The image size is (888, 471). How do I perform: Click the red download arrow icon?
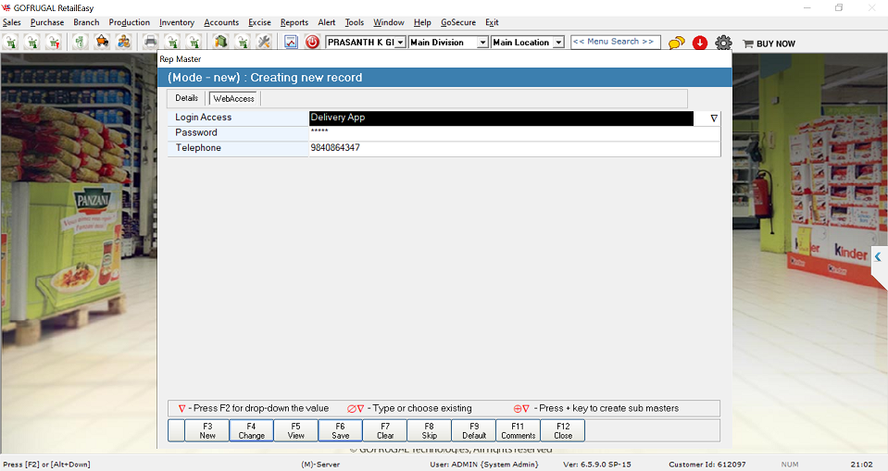click(700, 43)
